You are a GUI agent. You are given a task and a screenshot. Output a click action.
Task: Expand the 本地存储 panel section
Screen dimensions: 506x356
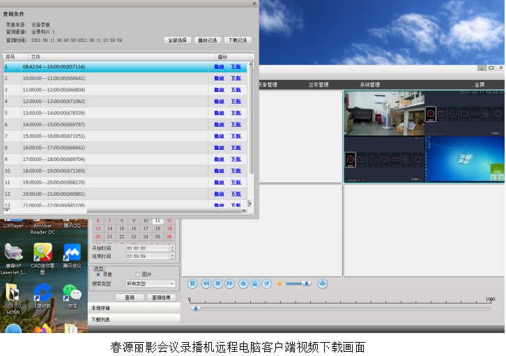coord(134,308)
